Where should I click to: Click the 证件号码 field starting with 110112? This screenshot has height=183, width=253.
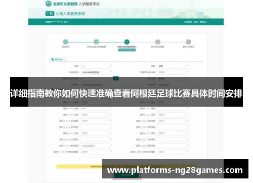click(x=95, y=85)
